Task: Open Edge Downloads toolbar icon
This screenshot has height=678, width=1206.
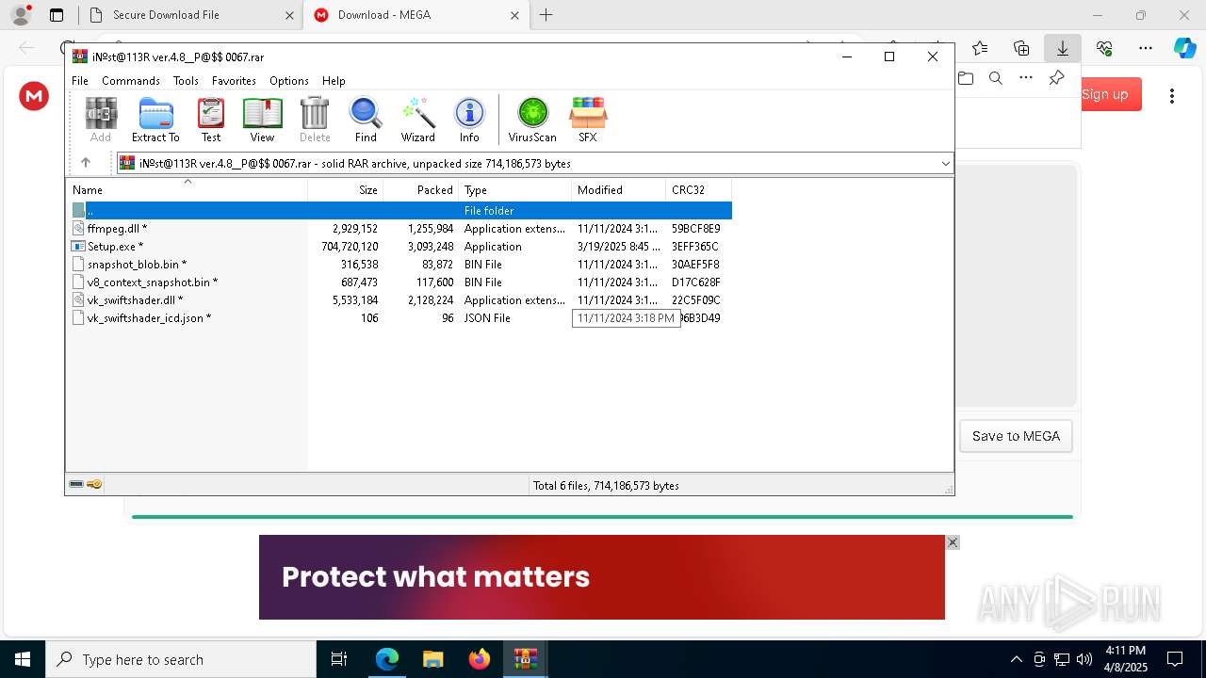Action: 1063,48
